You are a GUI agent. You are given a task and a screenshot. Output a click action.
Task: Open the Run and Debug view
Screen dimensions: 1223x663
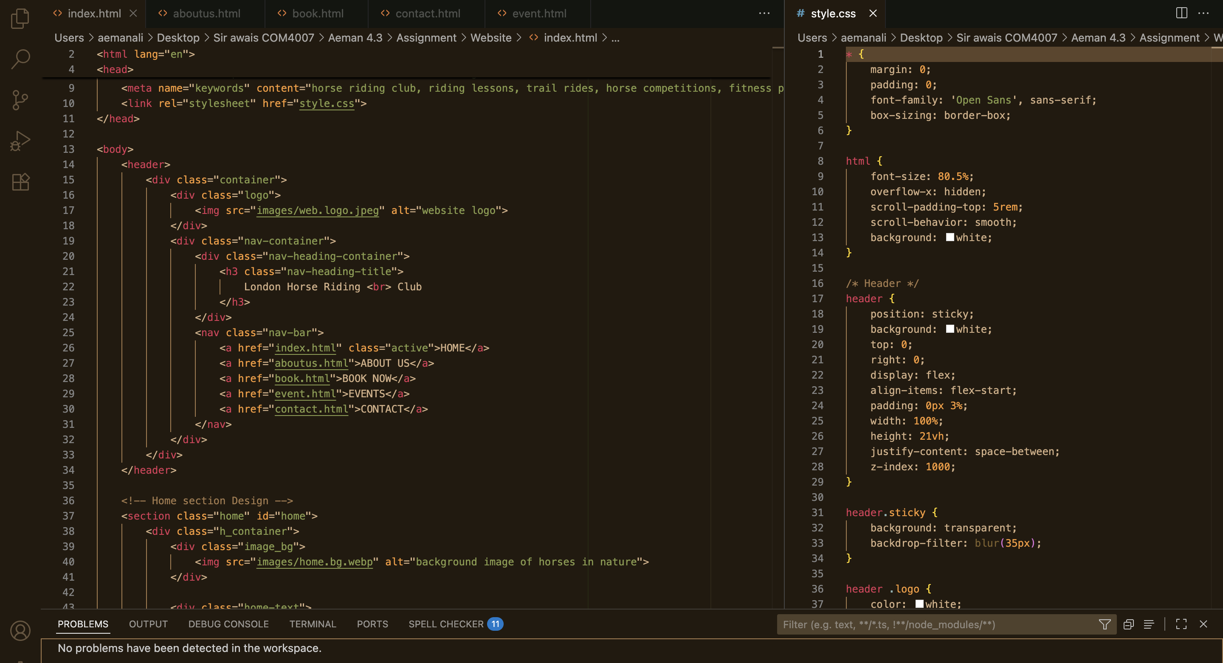(20, 141)
